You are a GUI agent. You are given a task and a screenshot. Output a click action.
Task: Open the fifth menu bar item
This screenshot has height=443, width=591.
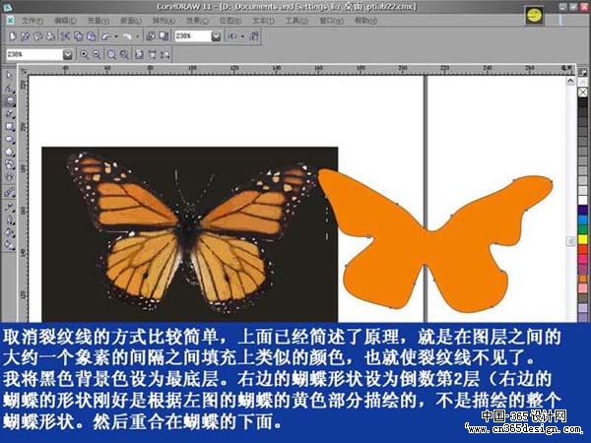tap(164, 21)
